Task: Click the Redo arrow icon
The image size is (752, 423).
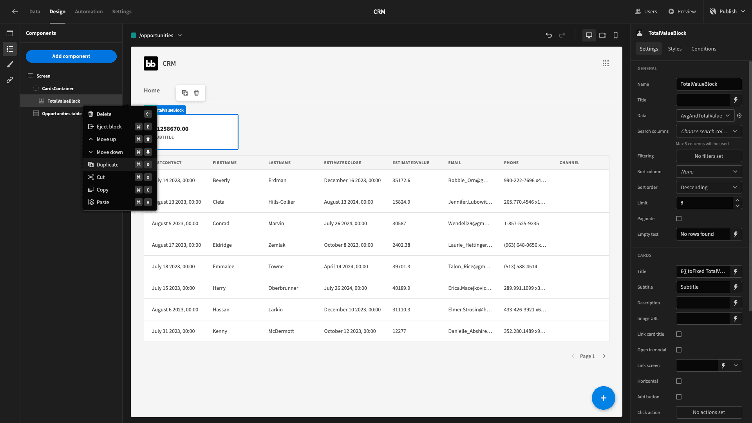Action: pos(562,35)
